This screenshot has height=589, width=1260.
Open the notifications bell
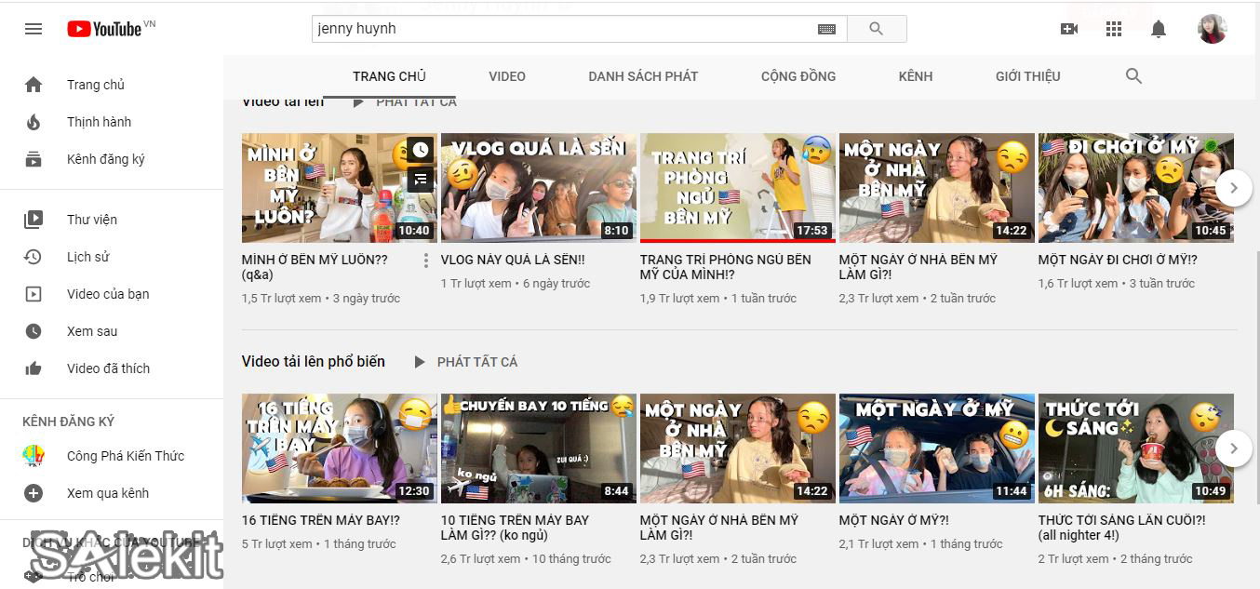(x=1159, y=29)
